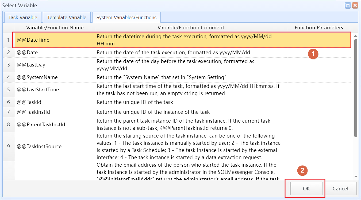Click row number 2 cell
Viewport: 361px width, 200px height.
tap(9, 53)
